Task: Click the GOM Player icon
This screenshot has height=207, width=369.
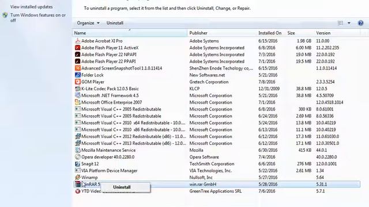Action: click(x=78, y=82)
